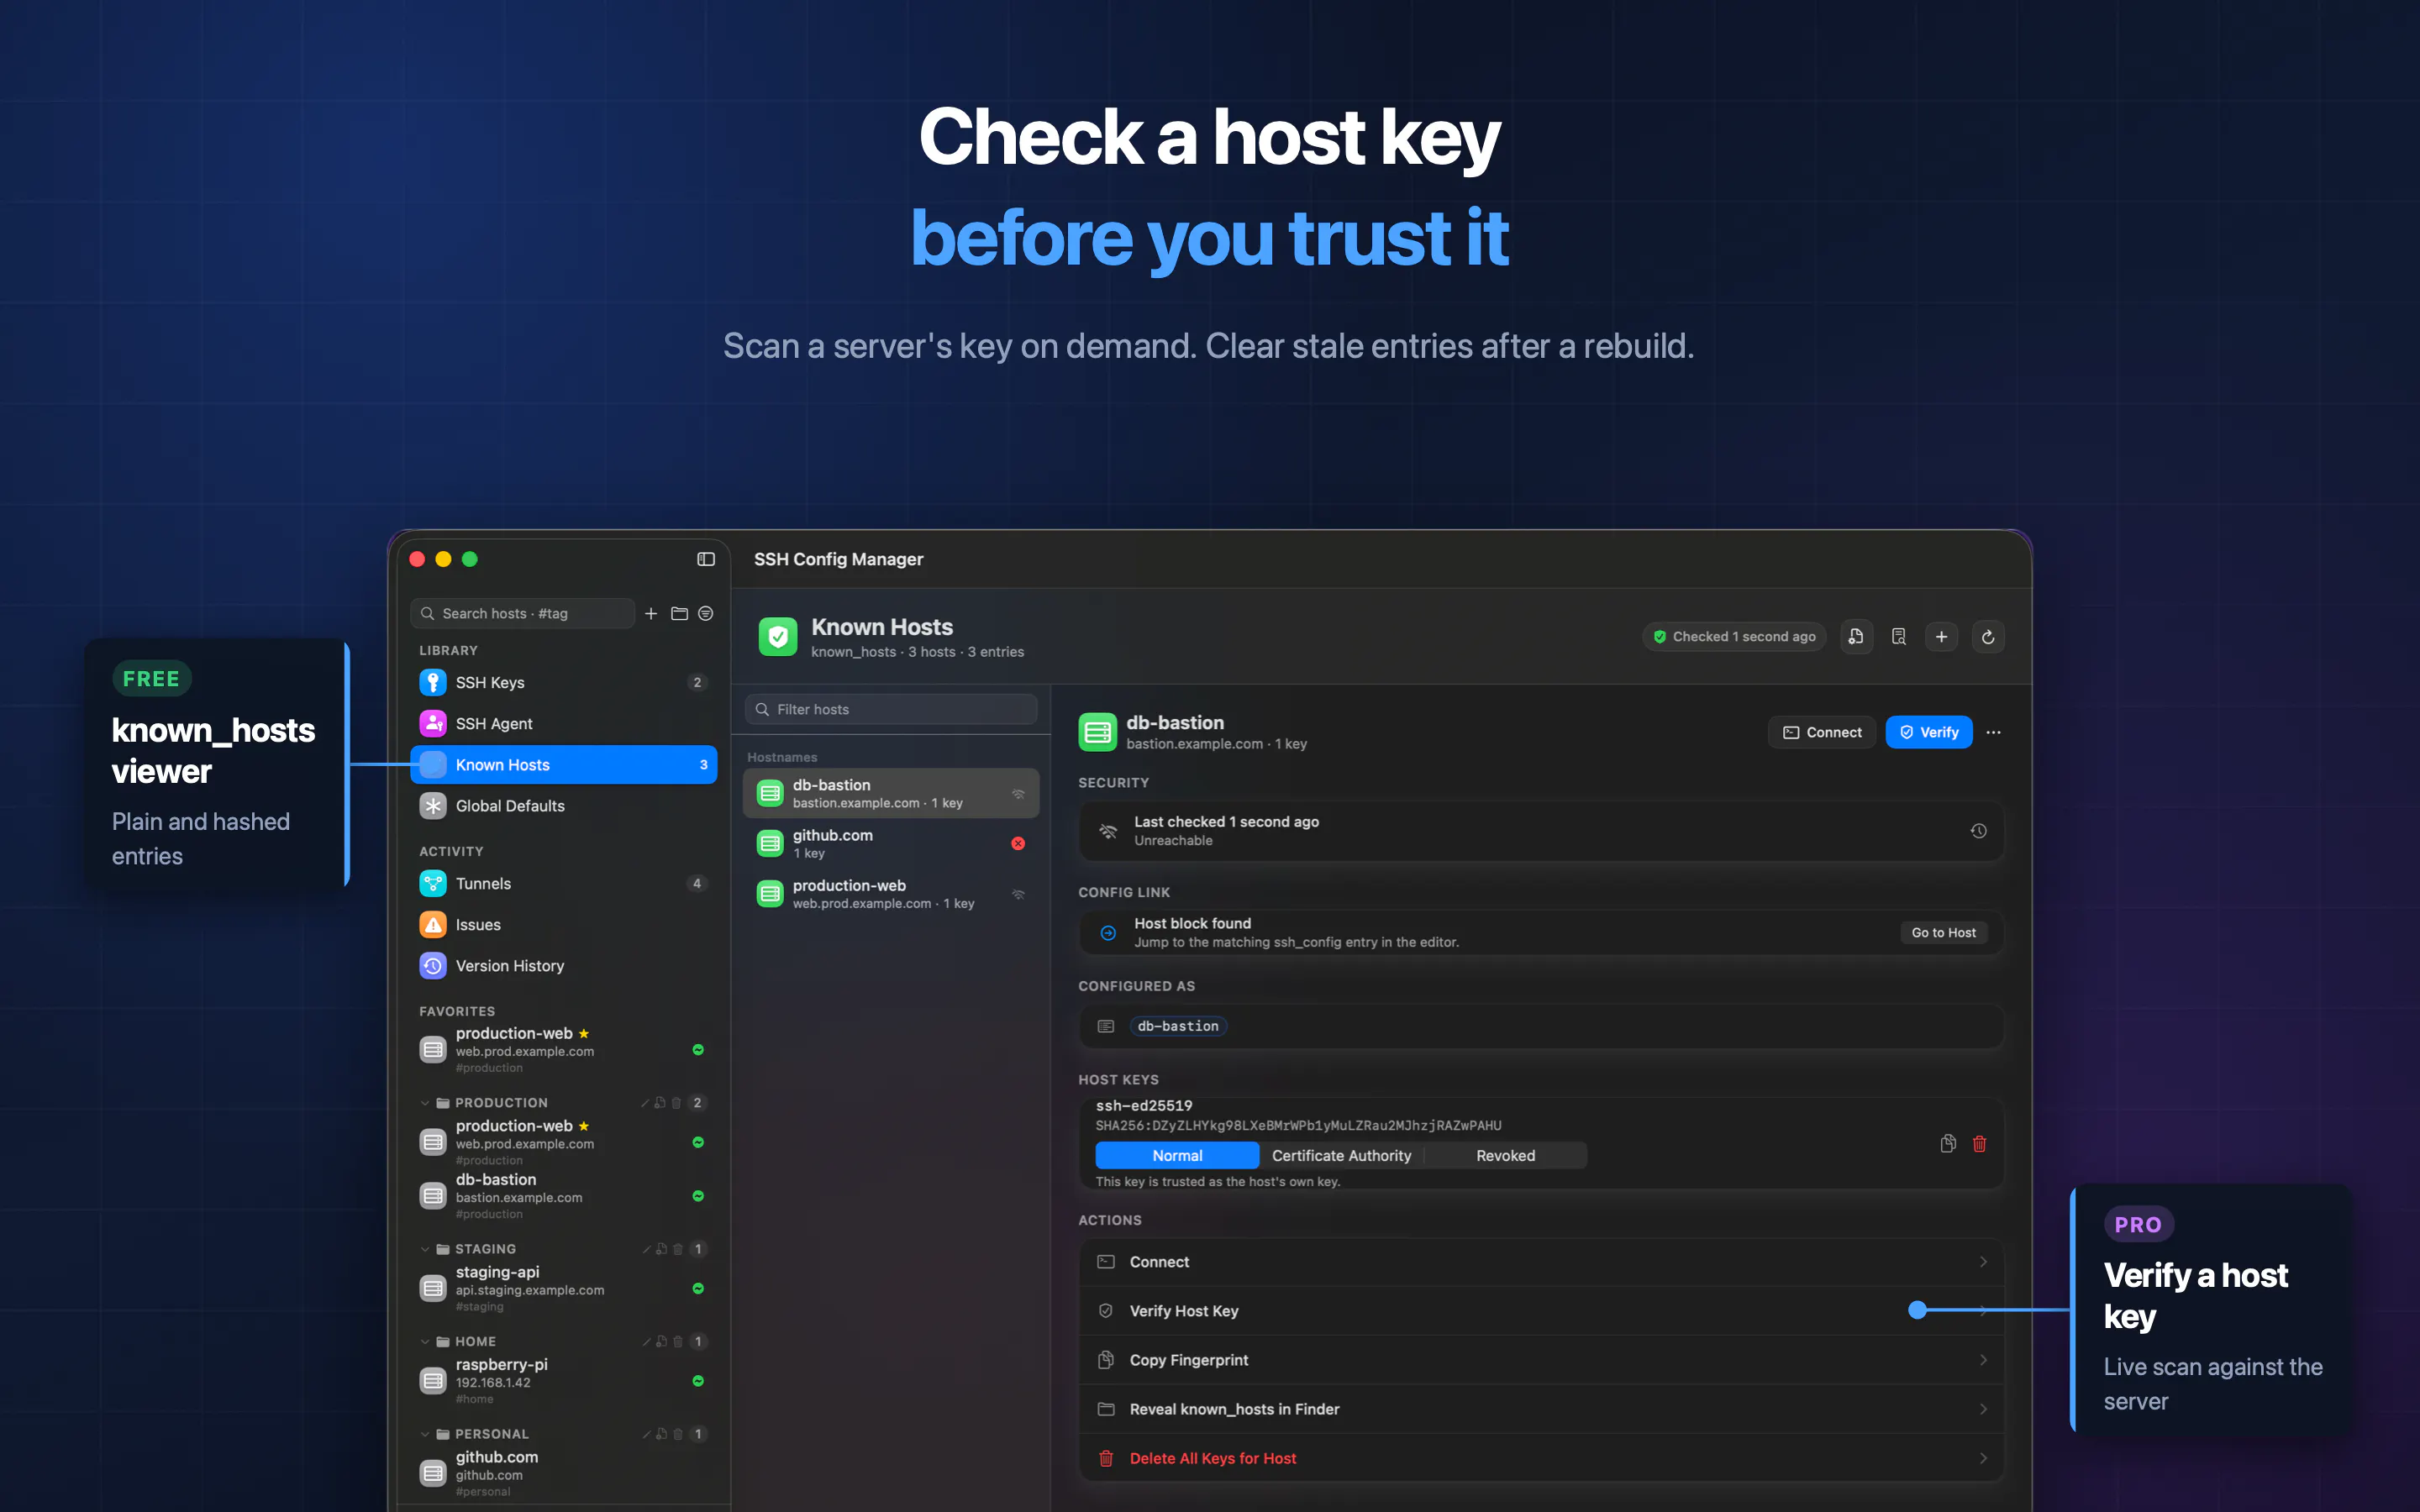Open Version History in the sidebar
This screenshot has height=1512, width=2420.
(563, 965)
